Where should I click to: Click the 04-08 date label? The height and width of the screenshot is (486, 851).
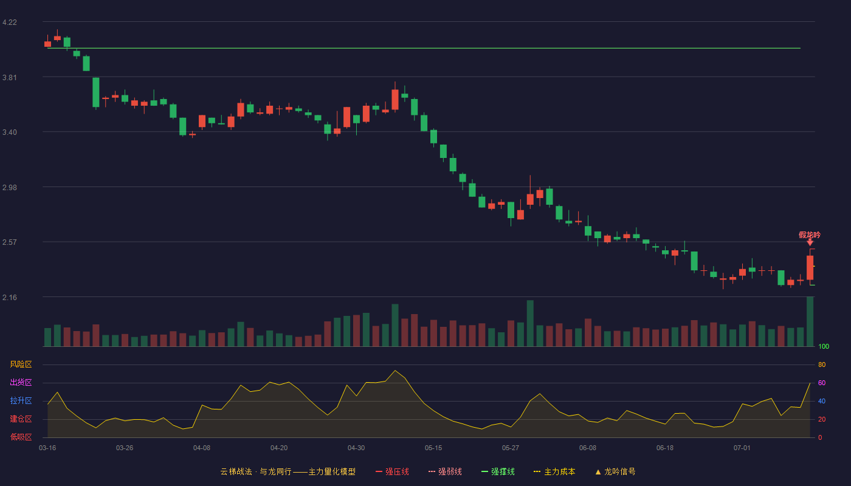tap(202, 448)
